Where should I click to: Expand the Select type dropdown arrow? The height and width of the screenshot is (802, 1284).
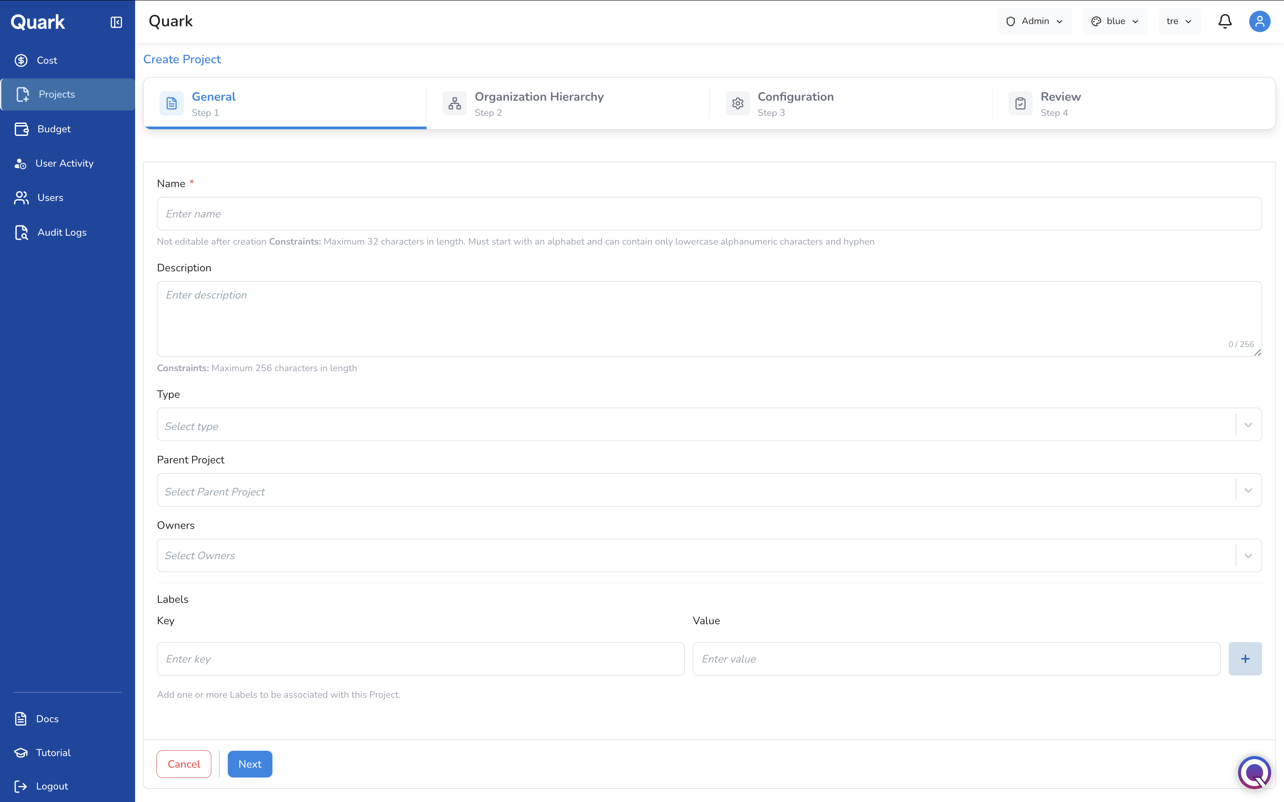coord(1248,425)
